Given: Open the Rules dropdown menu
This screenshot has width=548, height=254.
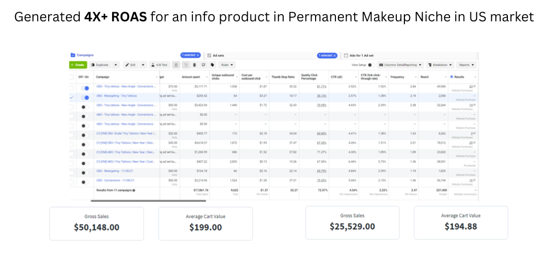Looking at the screenshot, I should [x=227, y=65].
